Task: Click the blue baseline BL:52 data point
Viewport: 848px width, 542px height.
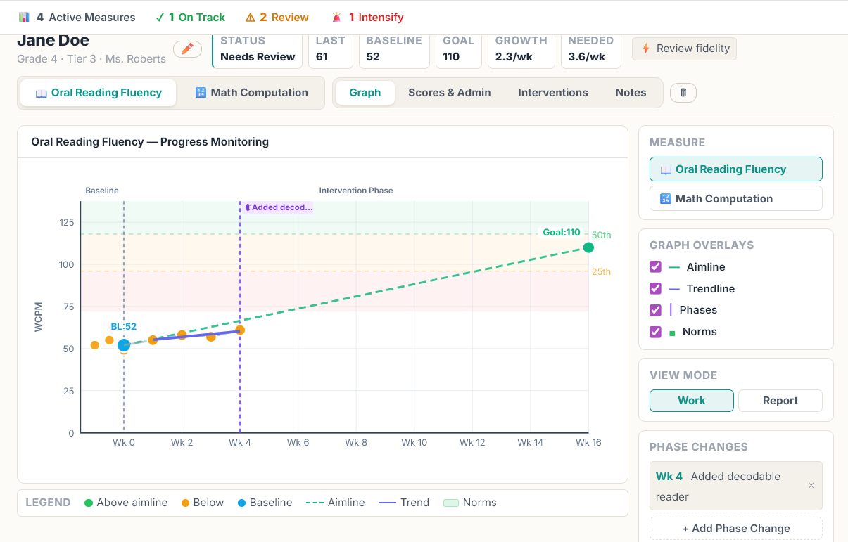Action: tap(124, 345)
